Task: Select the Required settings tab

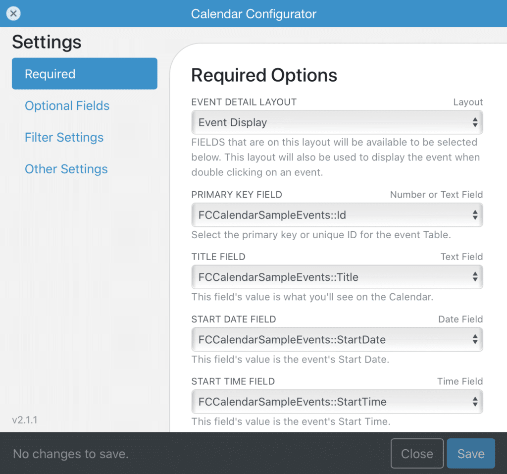Action: pos(85,74)
